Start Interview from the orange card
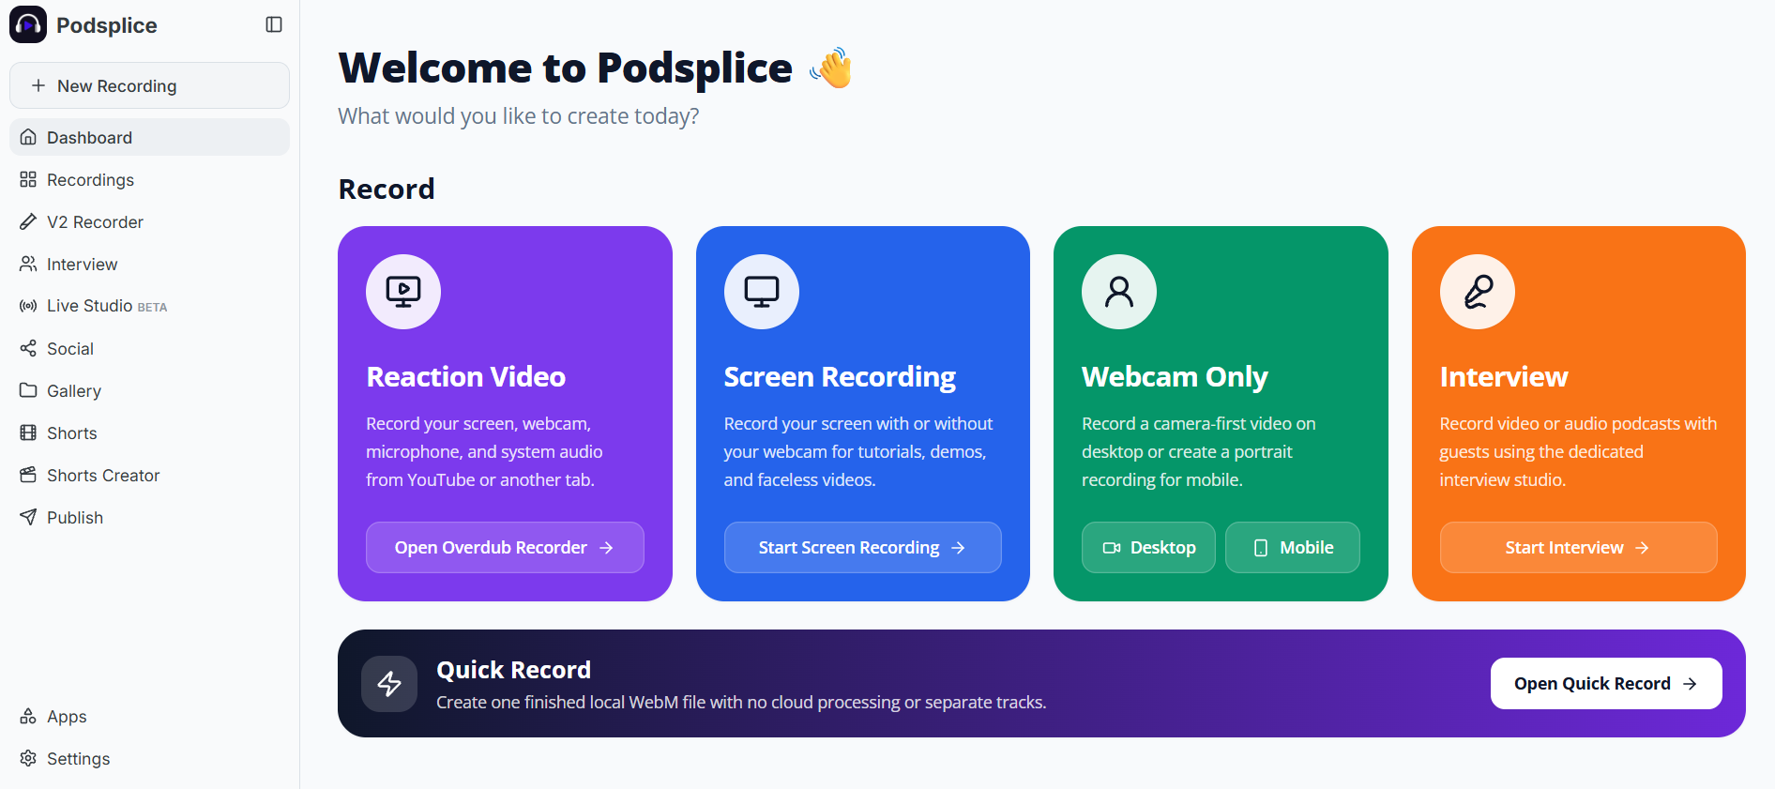This screenshot has width=1775, height=789. (x=1579, y=547)
